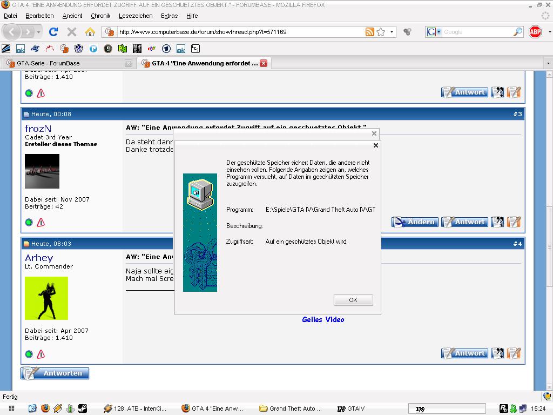Screen dimensions: 553x415
Task: Open the eBay bookmark in the bookmarks toolbar
Action: 152,49
